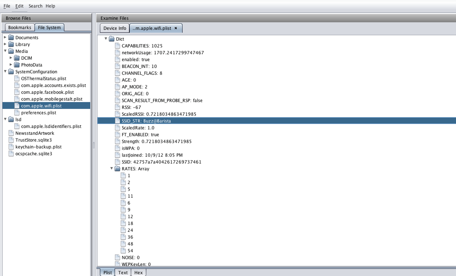Viewport: 456px width, 276px height.
Task: Click the com.apple.facebook.plist file icon
Action: point(17,92)
